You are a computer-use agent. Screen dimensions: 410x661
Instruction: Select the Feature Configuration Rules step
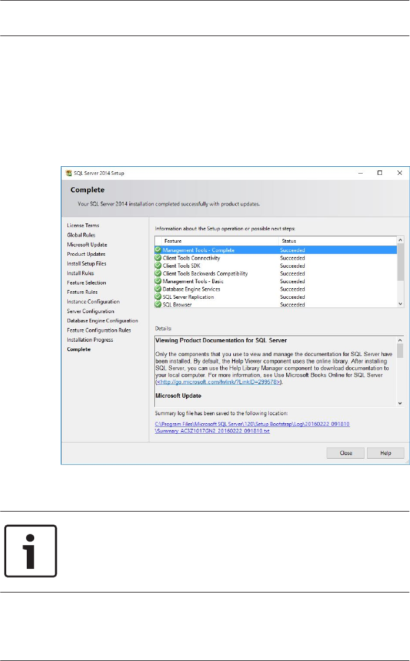[99, 330]
